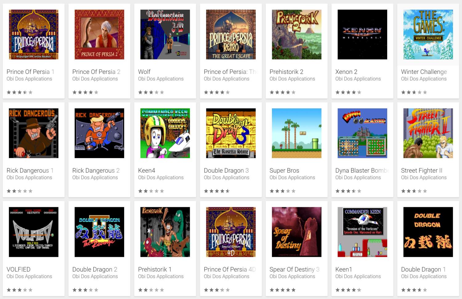Open the Street Fighter II app icon
The height and width of the screenshot is (299, 462).
pyautogui.click(x=428, y=133)
